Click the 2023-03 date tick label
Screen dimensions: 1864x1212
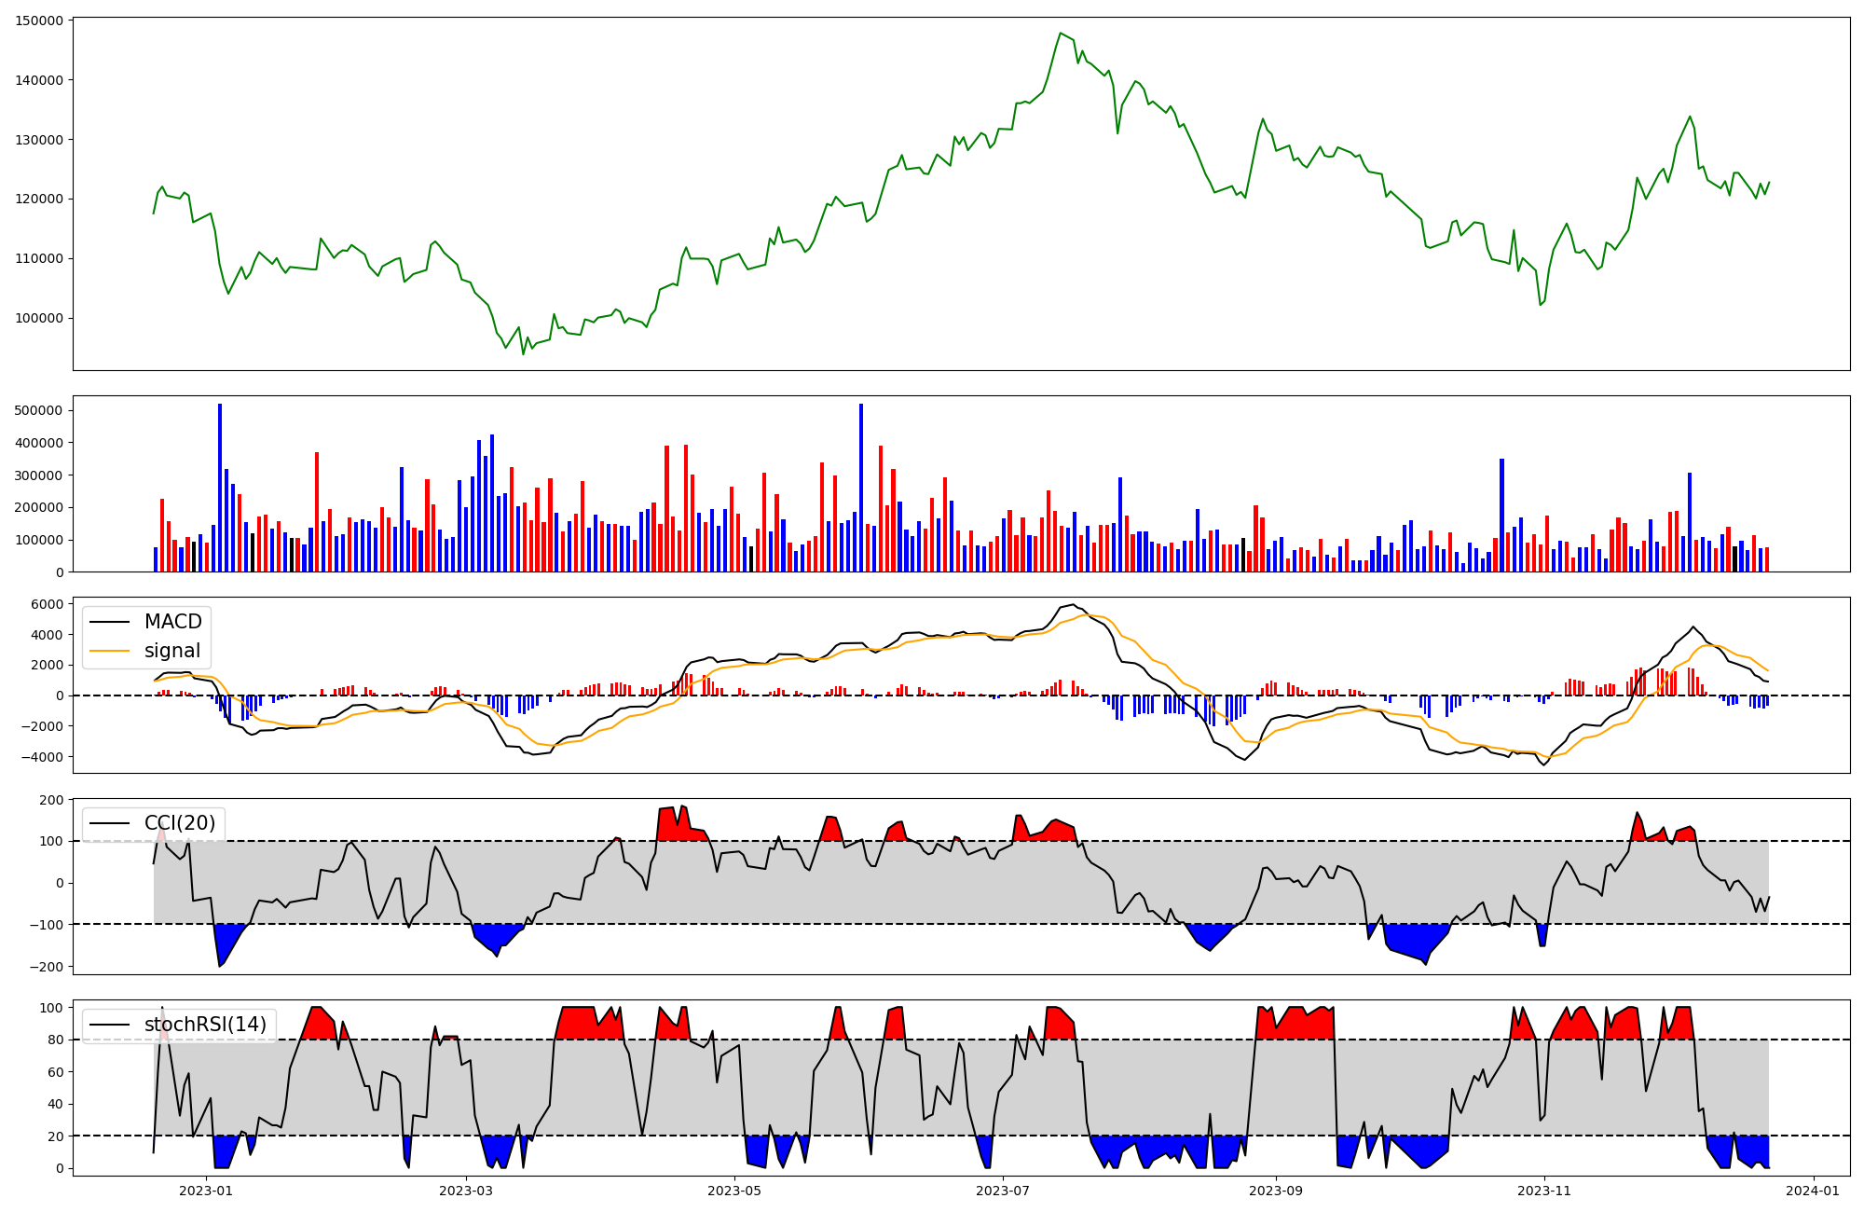[465, 1191]
